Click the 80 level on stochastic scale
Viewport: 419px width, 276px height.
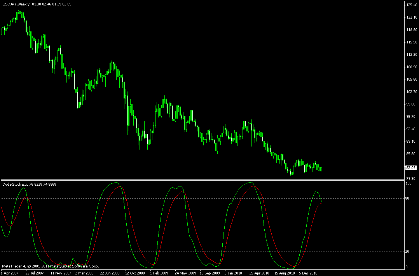click(408, 199)
